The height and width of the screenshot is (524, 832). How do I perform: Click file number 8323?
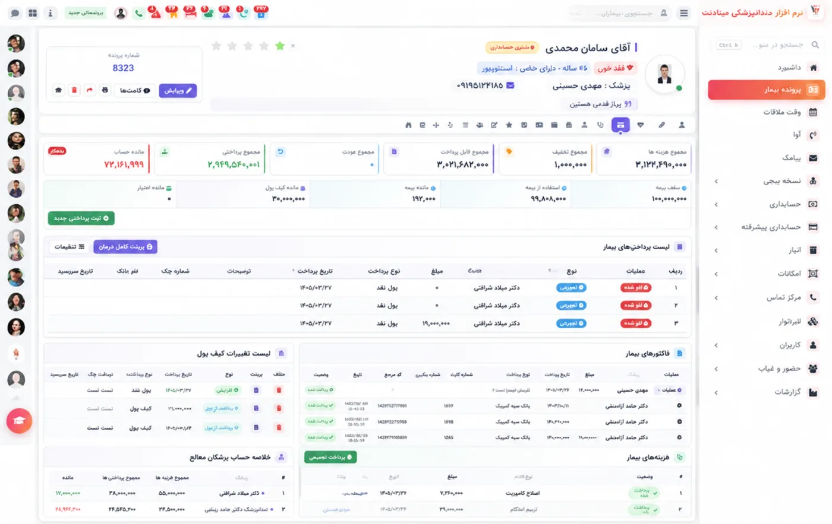(123, 68)
